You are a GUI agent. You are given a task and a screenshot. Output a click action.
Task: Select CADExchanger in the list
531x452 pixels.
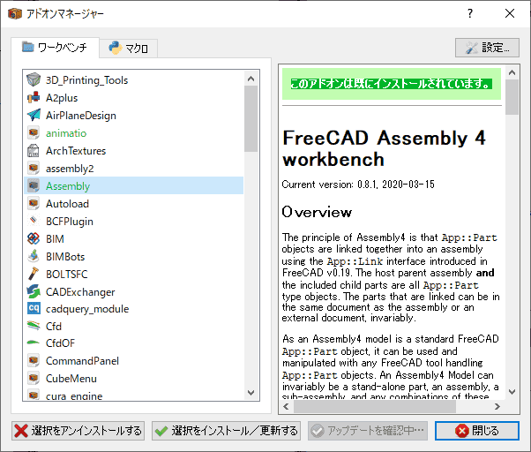[134, 291]
